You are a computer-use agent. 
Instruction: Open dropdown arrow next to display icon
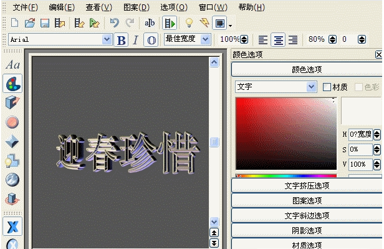click(x=230, y=25)
